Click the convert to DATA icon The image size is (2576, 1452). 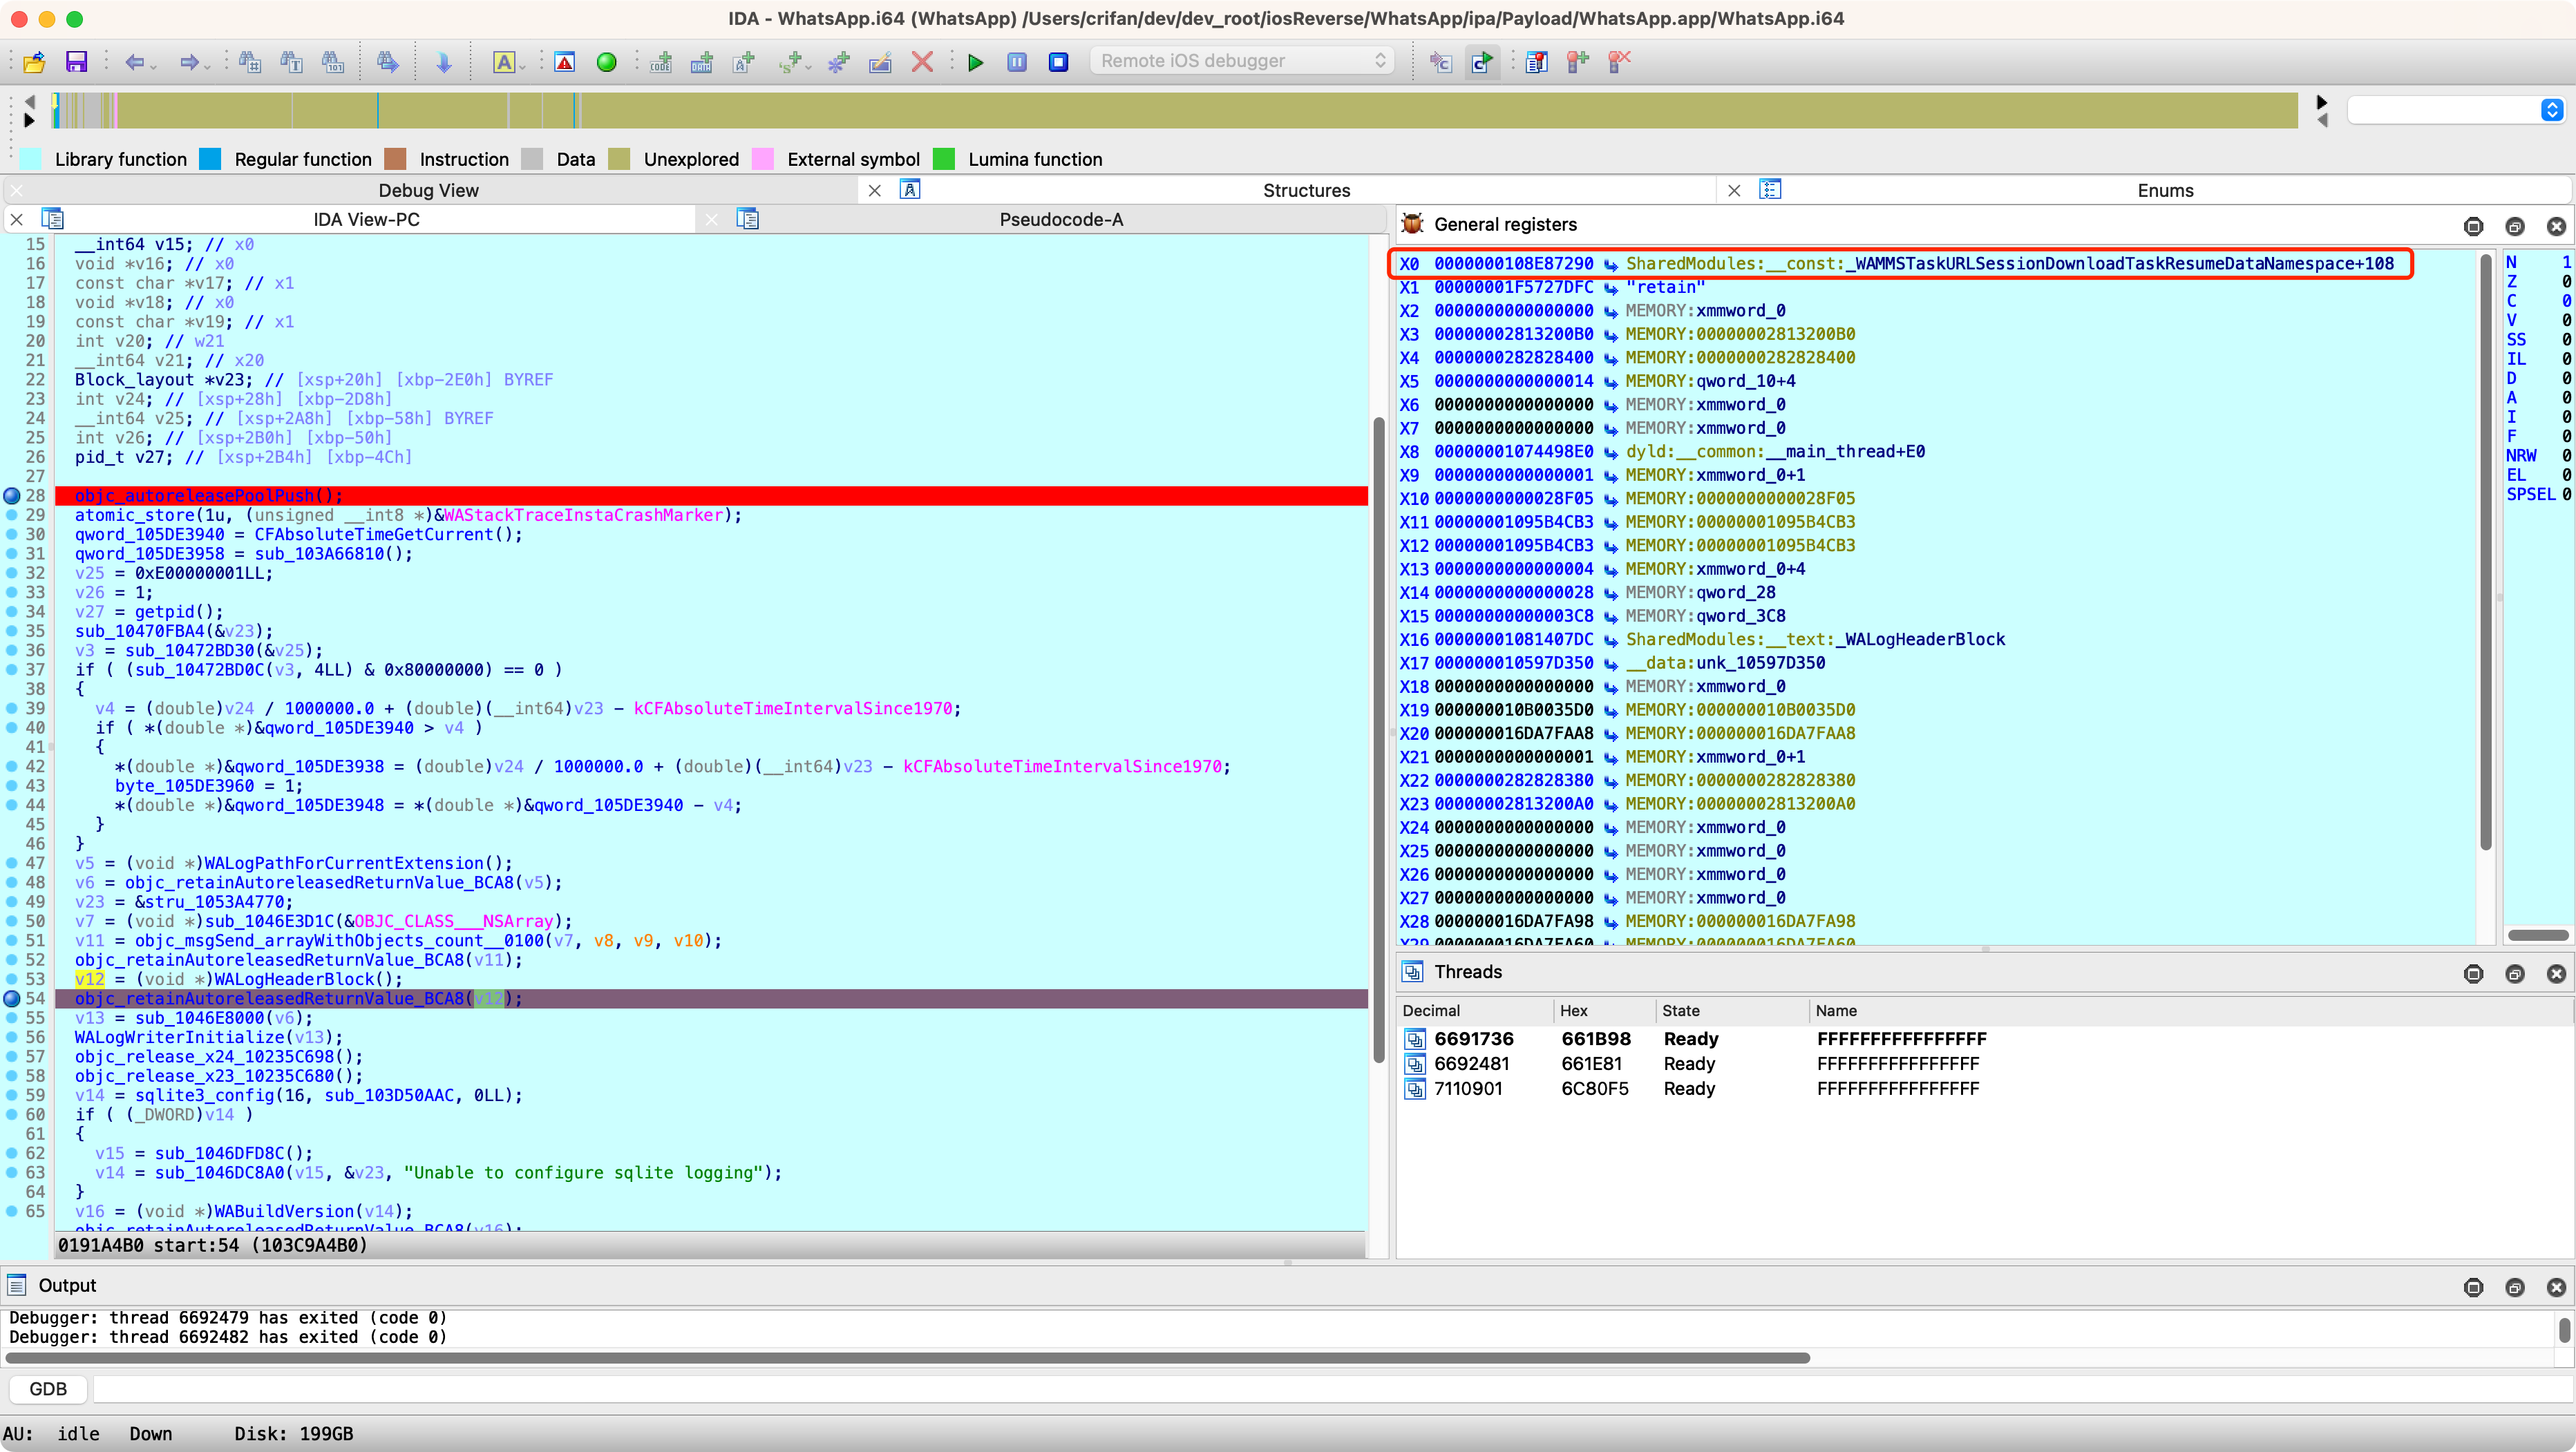coord(702,62)
